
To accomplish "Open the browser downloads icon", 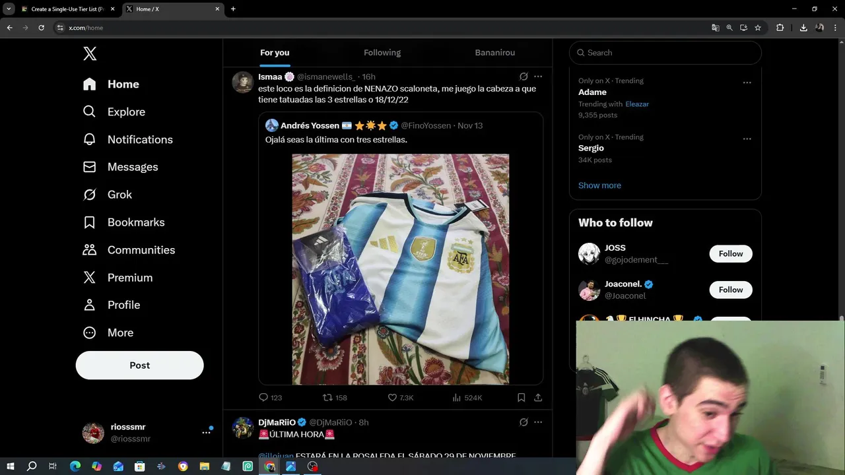I will [803, 28].
